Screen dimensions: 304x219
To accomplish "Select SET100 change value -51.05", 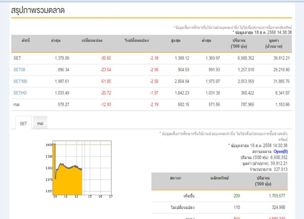I will 106,82.
